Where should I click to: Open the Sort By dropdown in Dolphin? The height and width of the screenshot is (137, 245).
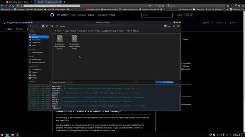click(x=61, y=26)
